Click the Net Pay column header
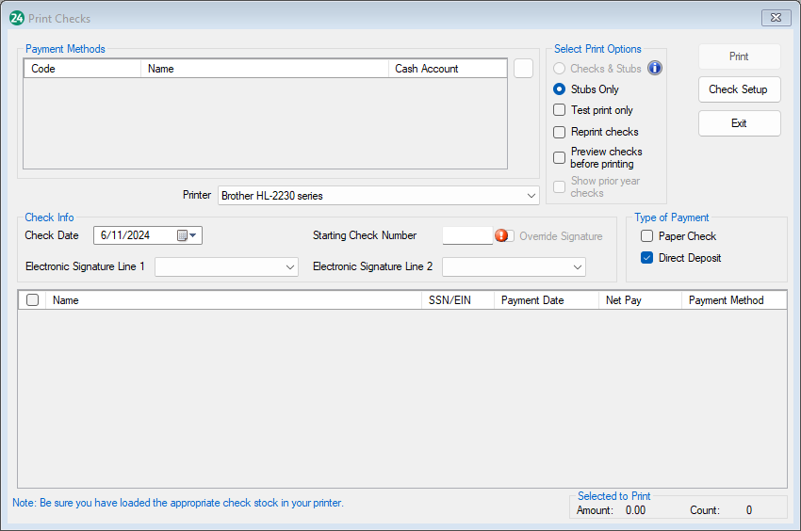 click(639, 300)
